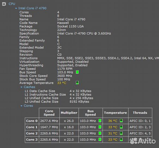The height and width of the screenshot is (148, 159).
Task: Open the CPU section heading
Action: click(x=12, y=4)
